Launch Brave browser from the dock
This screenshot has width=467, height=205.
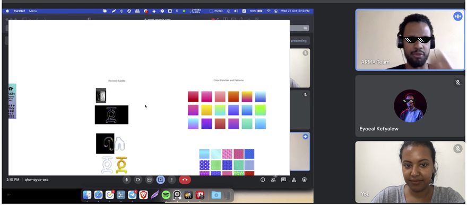pyautogui.click(x=143, y=195)
